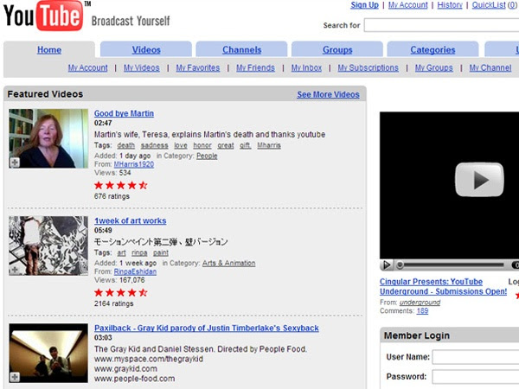
Task: Open the 1week of art works title
Action: [131, 220]
